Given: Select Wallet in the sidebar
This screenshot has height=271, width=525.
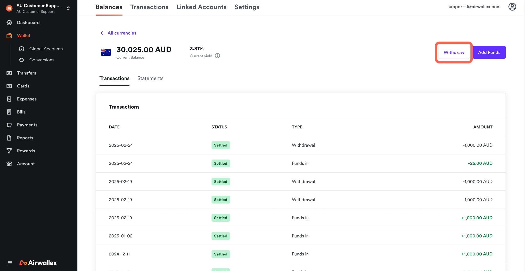Looking at the screenshot, I should tap(24, 36).
